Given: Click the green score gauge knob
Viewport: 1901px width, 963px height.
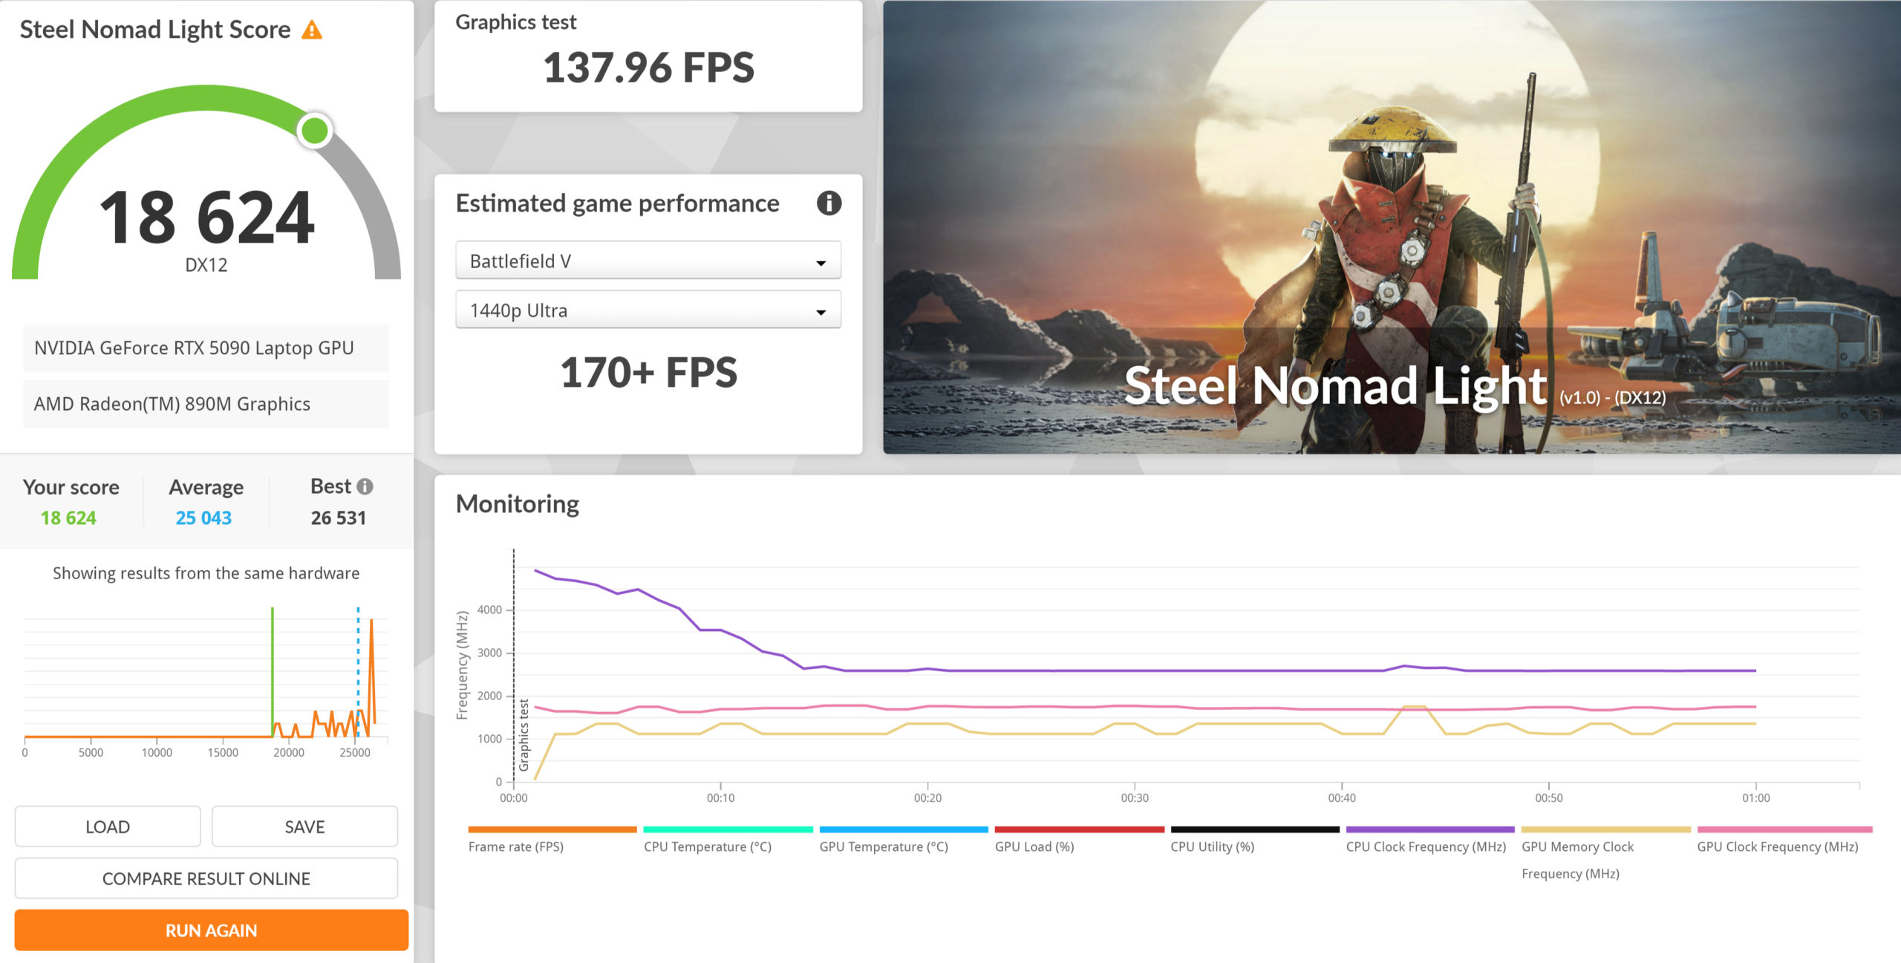Looking at the screenshot, I should [315, 131].
